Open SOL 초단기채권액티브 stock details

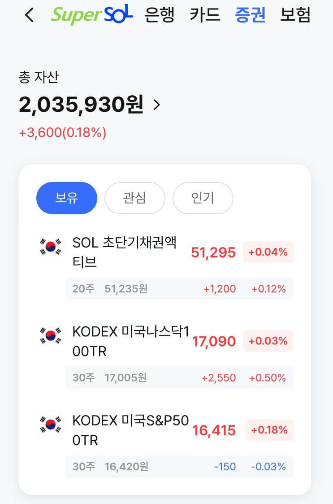pos(125,252)
